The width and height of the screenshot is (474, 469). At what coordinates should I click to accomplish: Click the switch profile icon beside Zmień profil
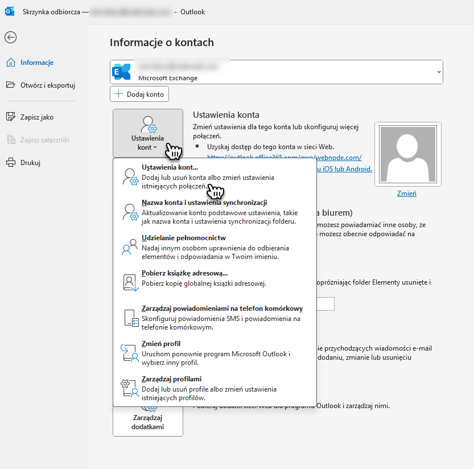coord(130,353)
